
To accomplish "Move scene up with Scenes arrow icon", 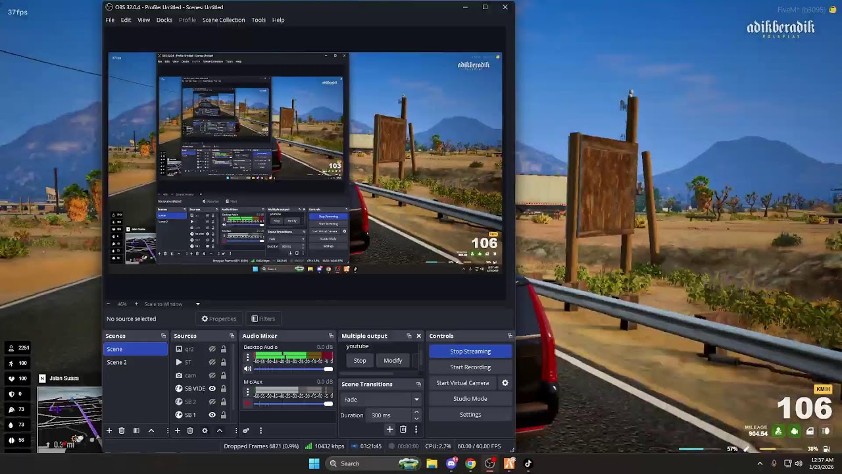I will 151,431.
